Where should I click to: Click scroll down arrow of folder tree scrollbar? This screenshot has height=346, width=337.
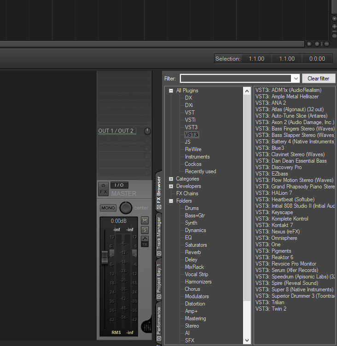[247, 340]
